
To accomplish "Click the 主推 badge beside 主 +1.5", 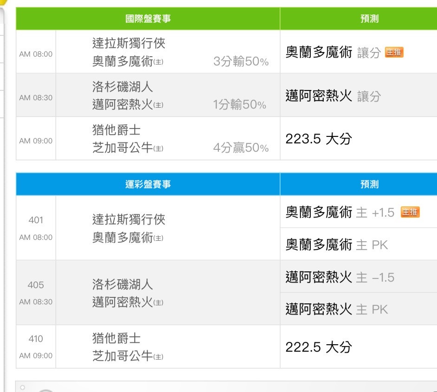I will 410,212.
